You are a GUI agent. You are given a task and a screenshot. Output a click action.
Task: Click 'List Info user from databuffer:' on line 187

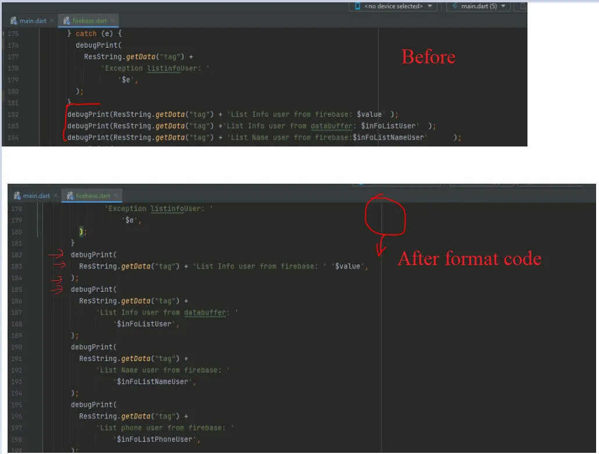167,313
